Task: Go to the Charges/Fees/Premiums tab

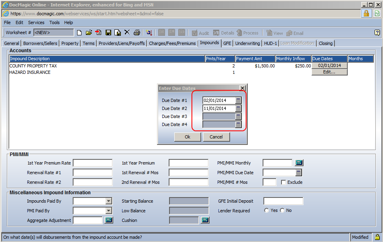Action: coord(172,43)
